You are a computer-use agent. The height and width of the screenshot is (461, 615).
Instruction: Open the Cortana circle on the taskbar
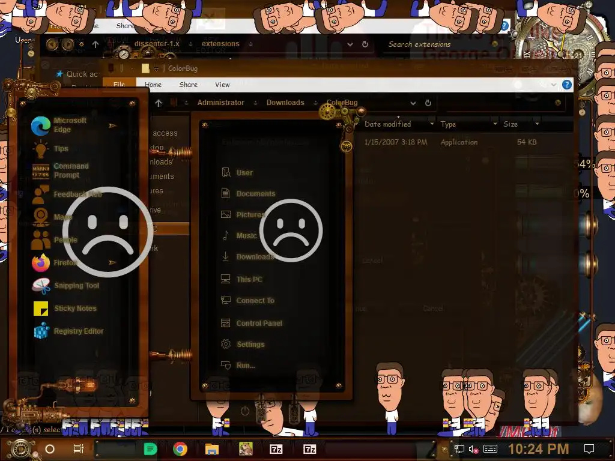click(x=50, y=449)
